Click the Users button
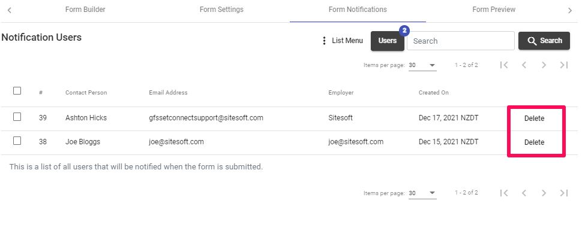 click(x=388, y=41)
